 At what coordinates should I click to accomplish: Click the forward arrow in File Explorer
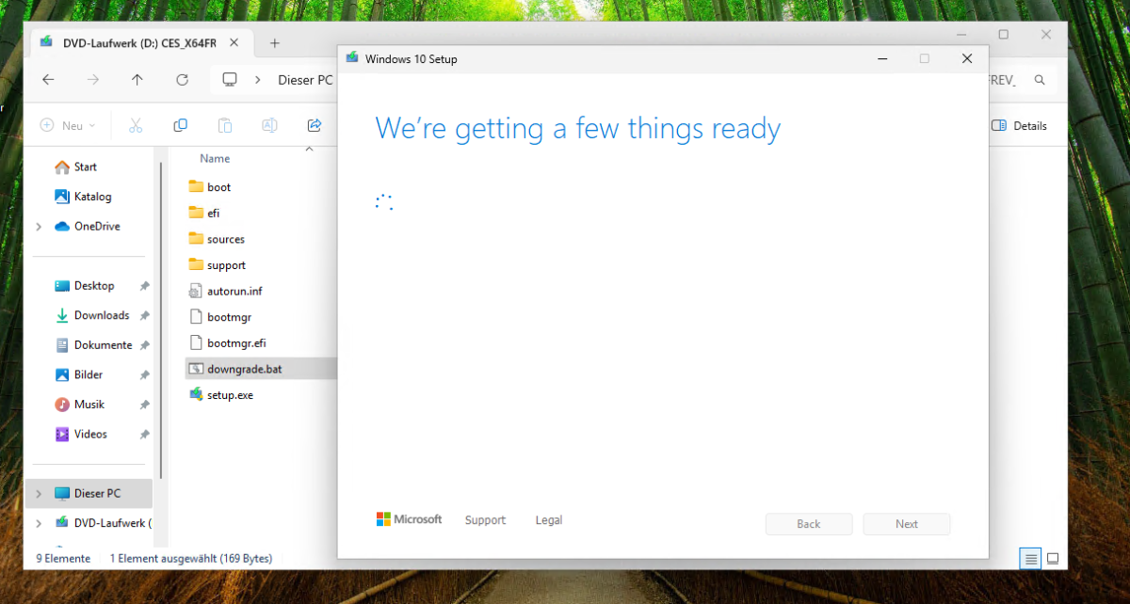(x=92, y=80)
